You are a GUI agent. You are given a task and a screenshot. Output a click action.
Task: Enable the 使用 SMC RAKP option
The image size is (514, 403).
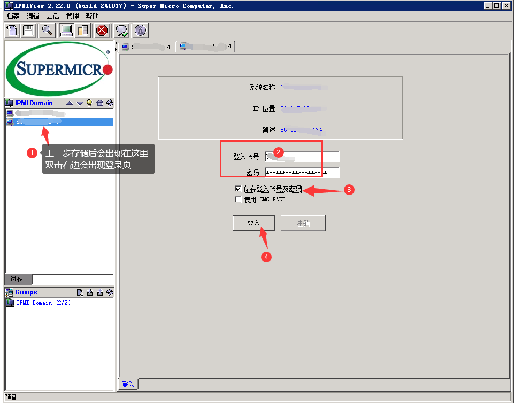point(238,199)
